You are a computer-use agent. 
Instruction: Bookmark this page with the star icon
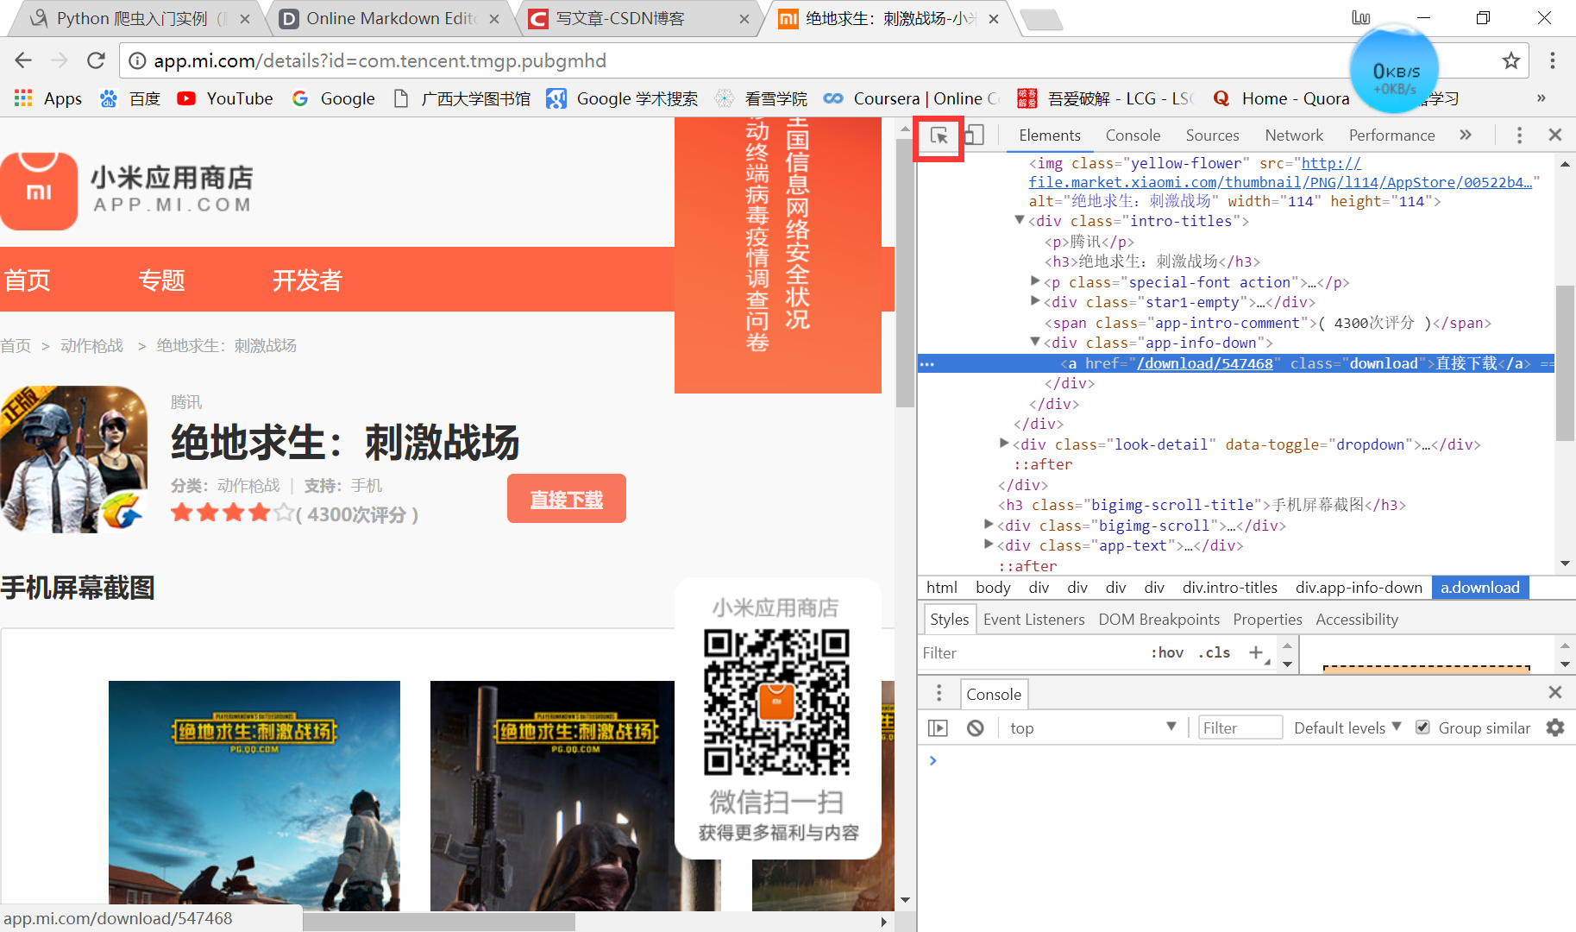coord(1510,60)
